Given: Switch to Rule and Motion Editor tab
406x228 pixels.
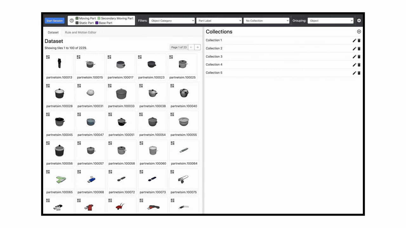Looking at the screenshot, I should [x=81, y=32].
